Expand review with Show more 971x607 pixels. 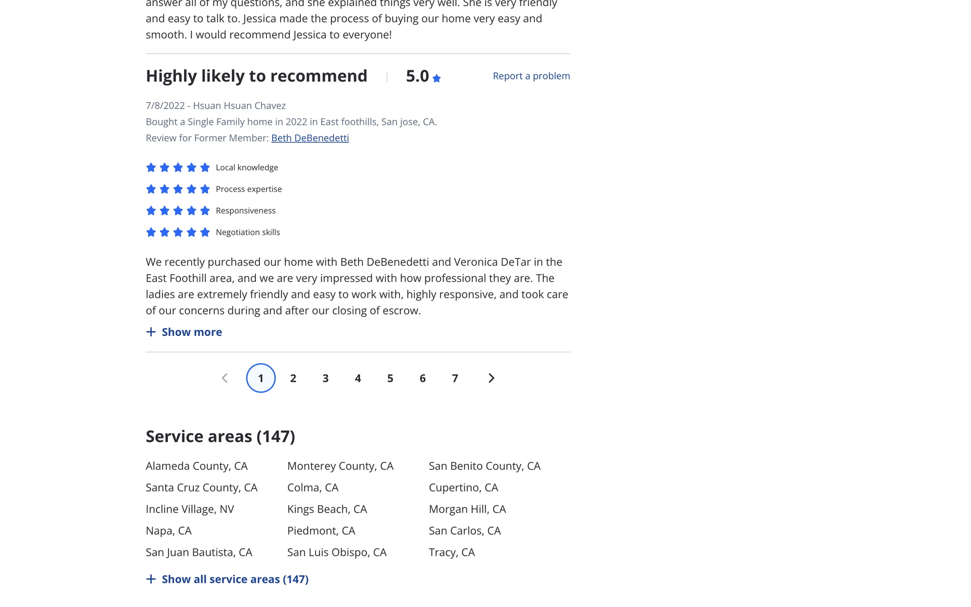(x=192, y=332)
